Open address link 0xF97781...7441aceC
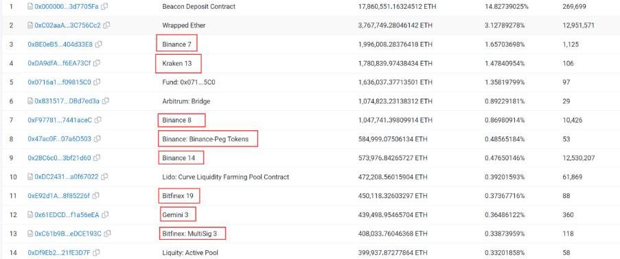The height and width of the screenshot is (259, 620). pos(60,120)
